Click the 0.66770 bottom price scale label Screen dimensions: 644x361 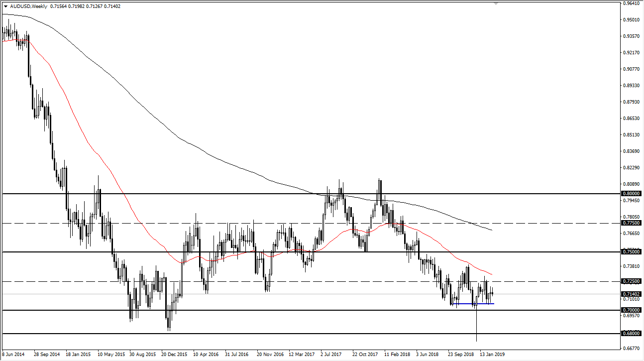tap(630, 349)
